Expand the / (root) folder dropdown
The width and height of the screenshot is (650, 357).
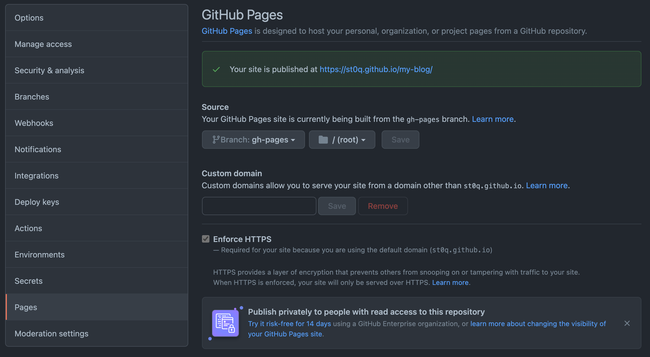[342, 140]
